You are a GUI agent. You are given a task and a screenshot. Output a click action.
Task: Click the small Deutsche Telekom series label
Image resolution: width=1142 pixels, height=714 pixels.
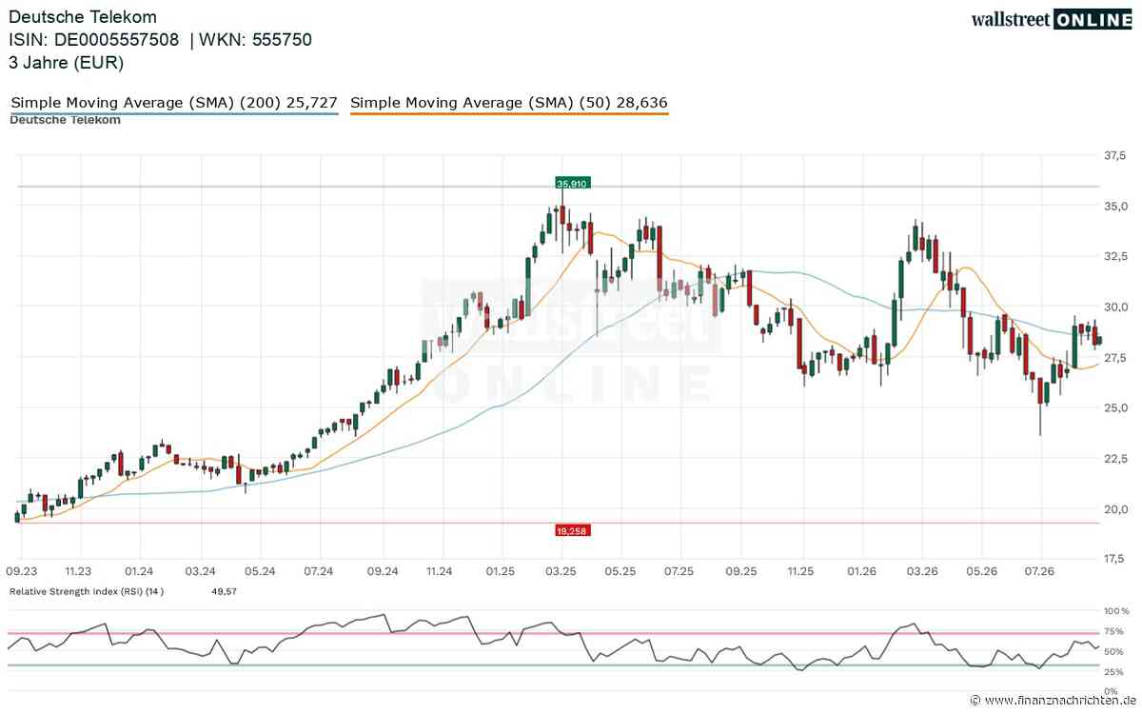65,121
